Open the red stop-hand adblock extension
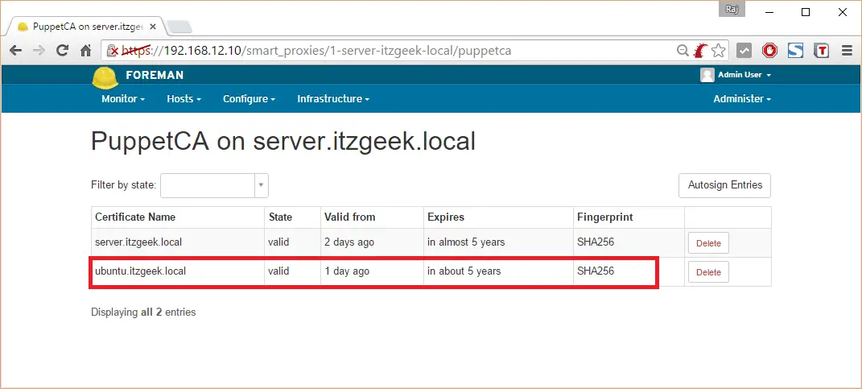 [769, 51]
